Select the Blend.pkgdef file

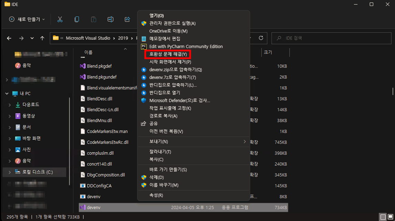tap(99, 66)
